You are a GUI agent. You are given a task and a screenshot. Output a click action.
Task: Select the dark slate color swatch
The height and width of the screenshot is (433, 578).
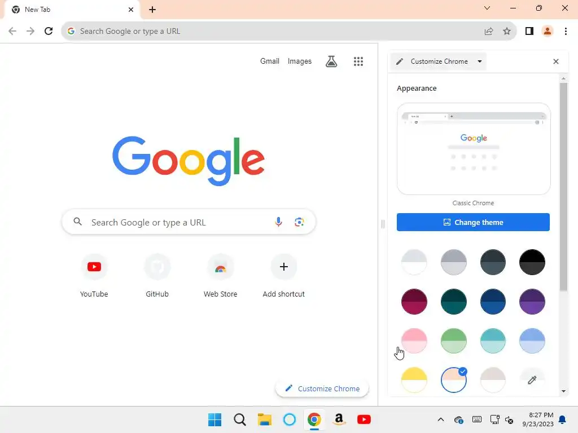click(x=493, y=262)
